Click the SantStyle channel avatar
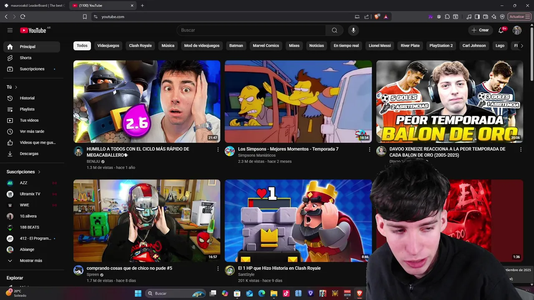This screenshot has width=534, height=300. click(x=230, y=270)
